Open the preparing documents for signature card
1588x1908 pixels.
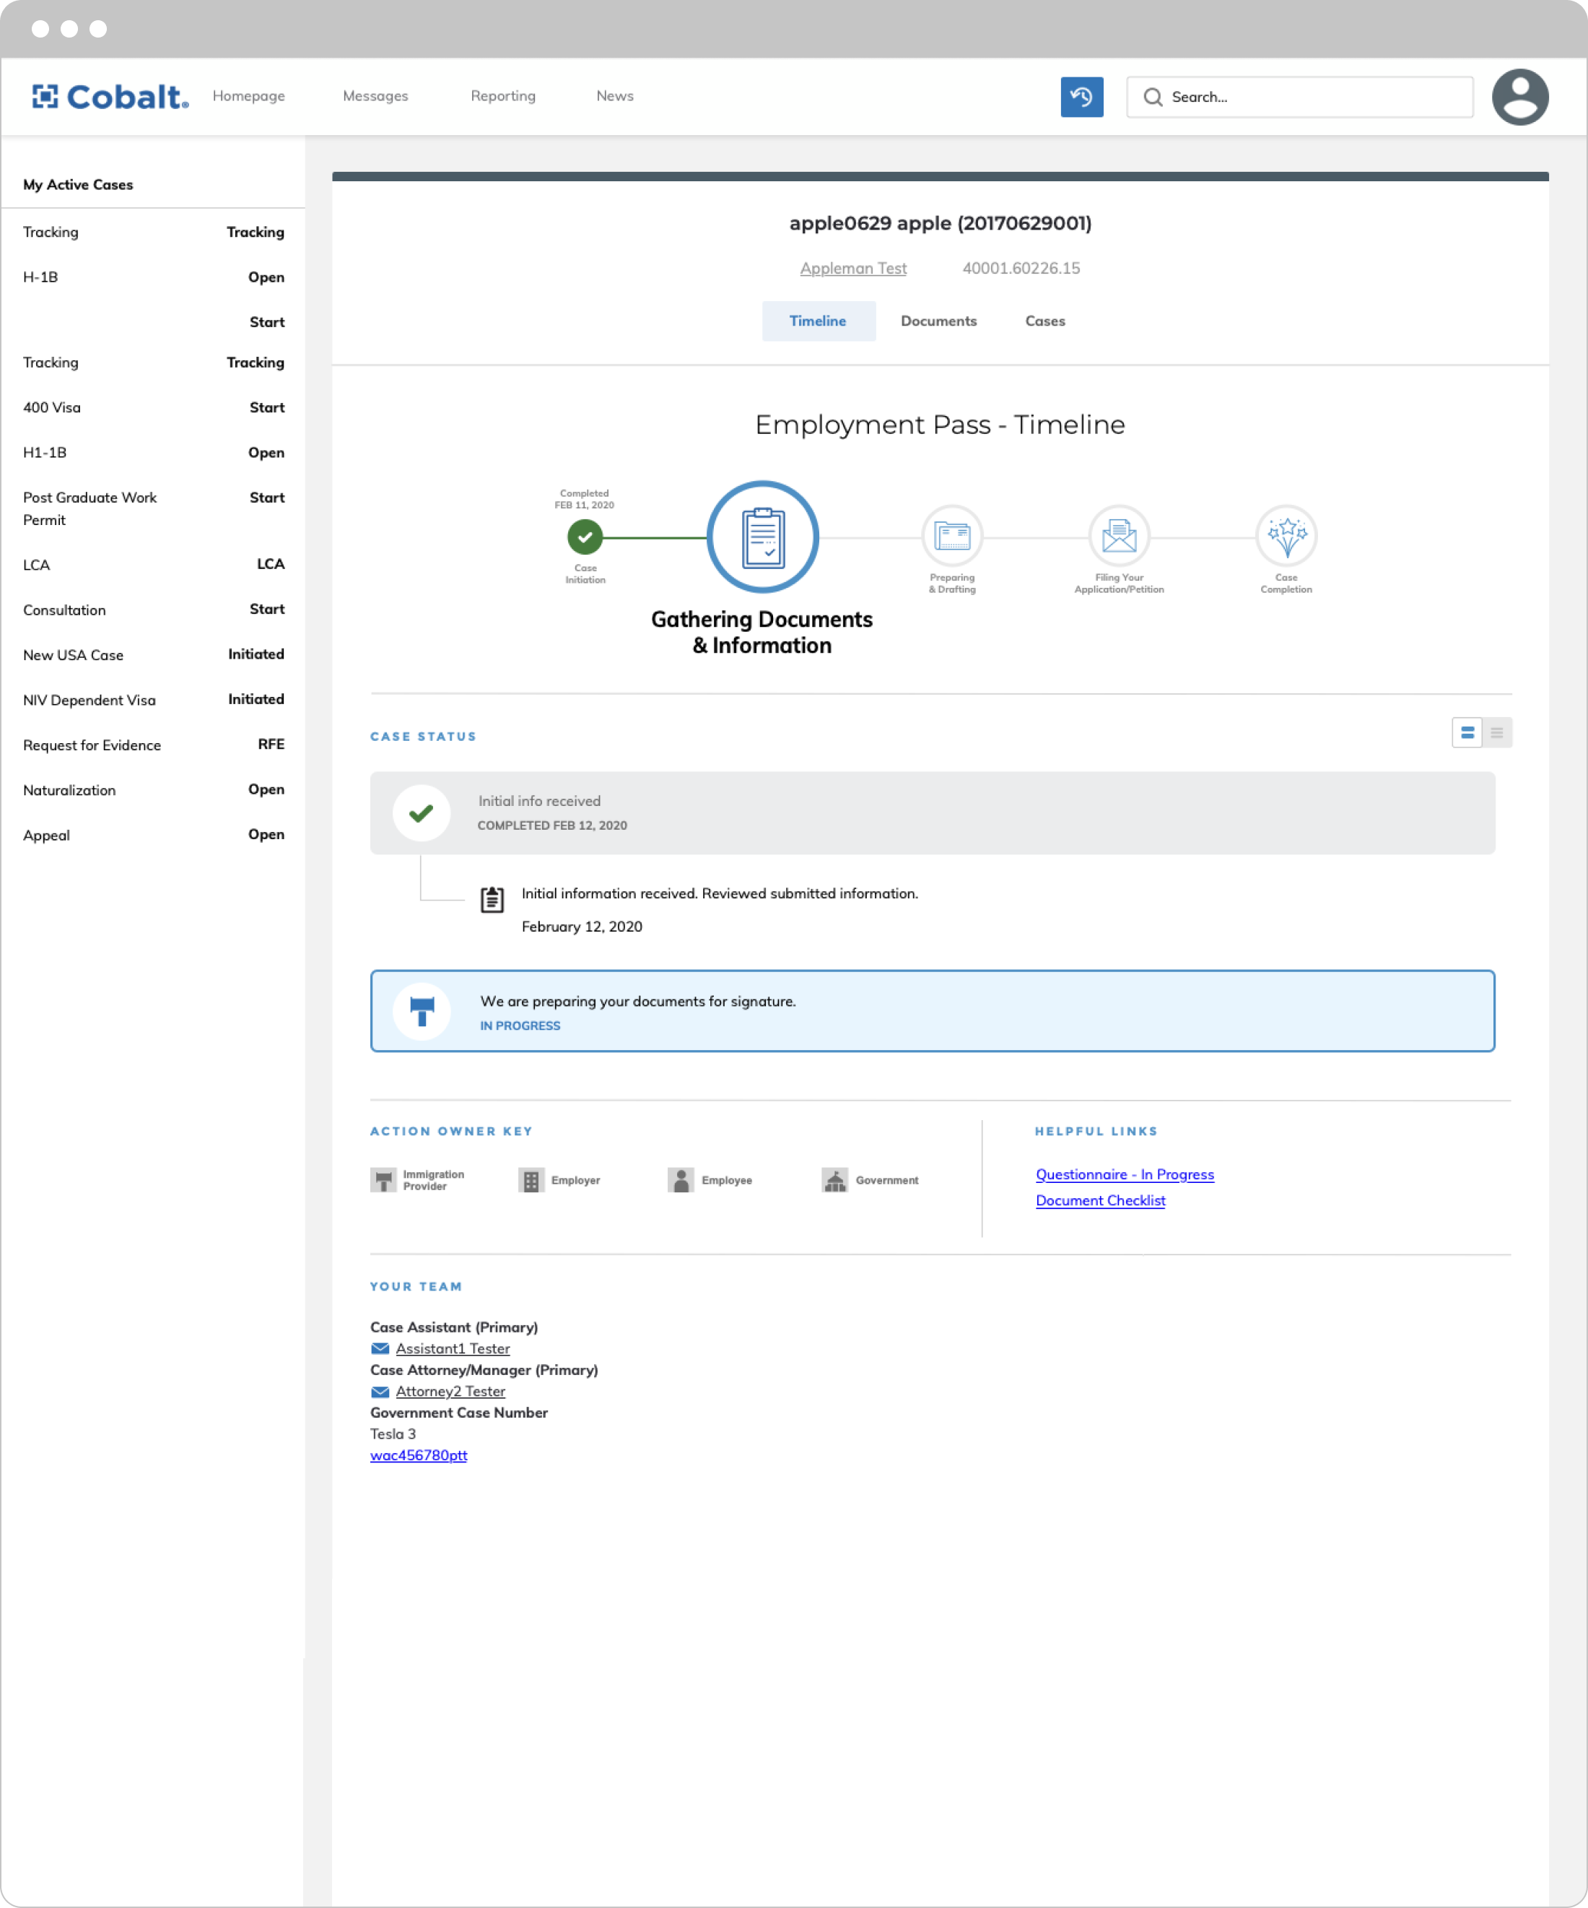[x=933, y=1011]
